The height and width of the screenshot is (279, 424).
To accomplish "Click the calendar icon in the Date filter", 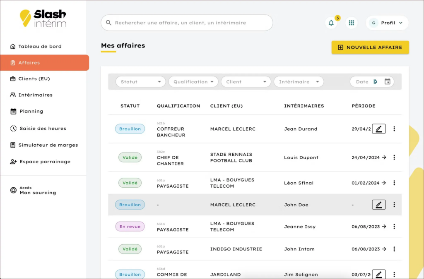I will coord(387,81).
